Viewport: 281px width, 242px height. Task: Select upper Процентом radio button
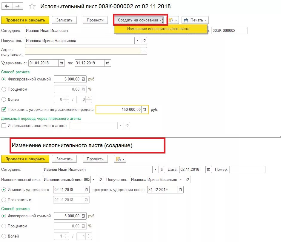4,89
